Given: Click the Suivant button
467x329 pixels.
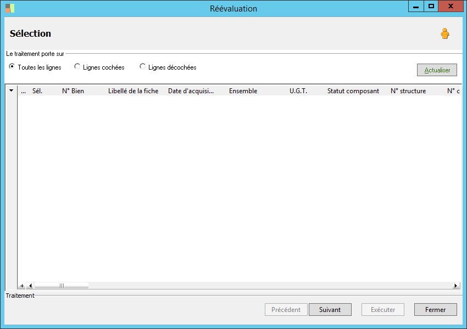Looking at the screenshot, I should (x=330, y=310).
